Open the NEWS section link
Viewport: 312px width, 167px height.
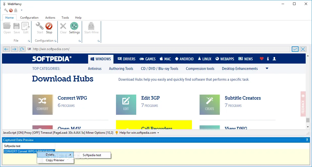[x=246, y=59]
